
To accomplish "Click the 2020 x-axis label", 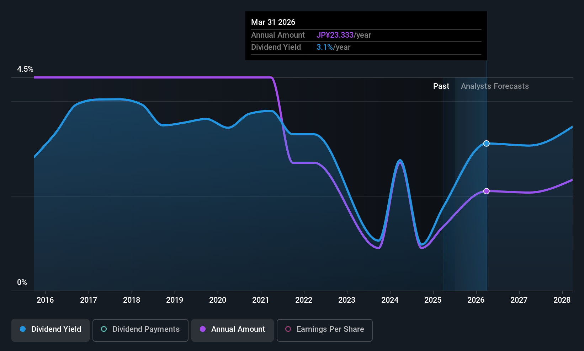I will pos(218,300).
